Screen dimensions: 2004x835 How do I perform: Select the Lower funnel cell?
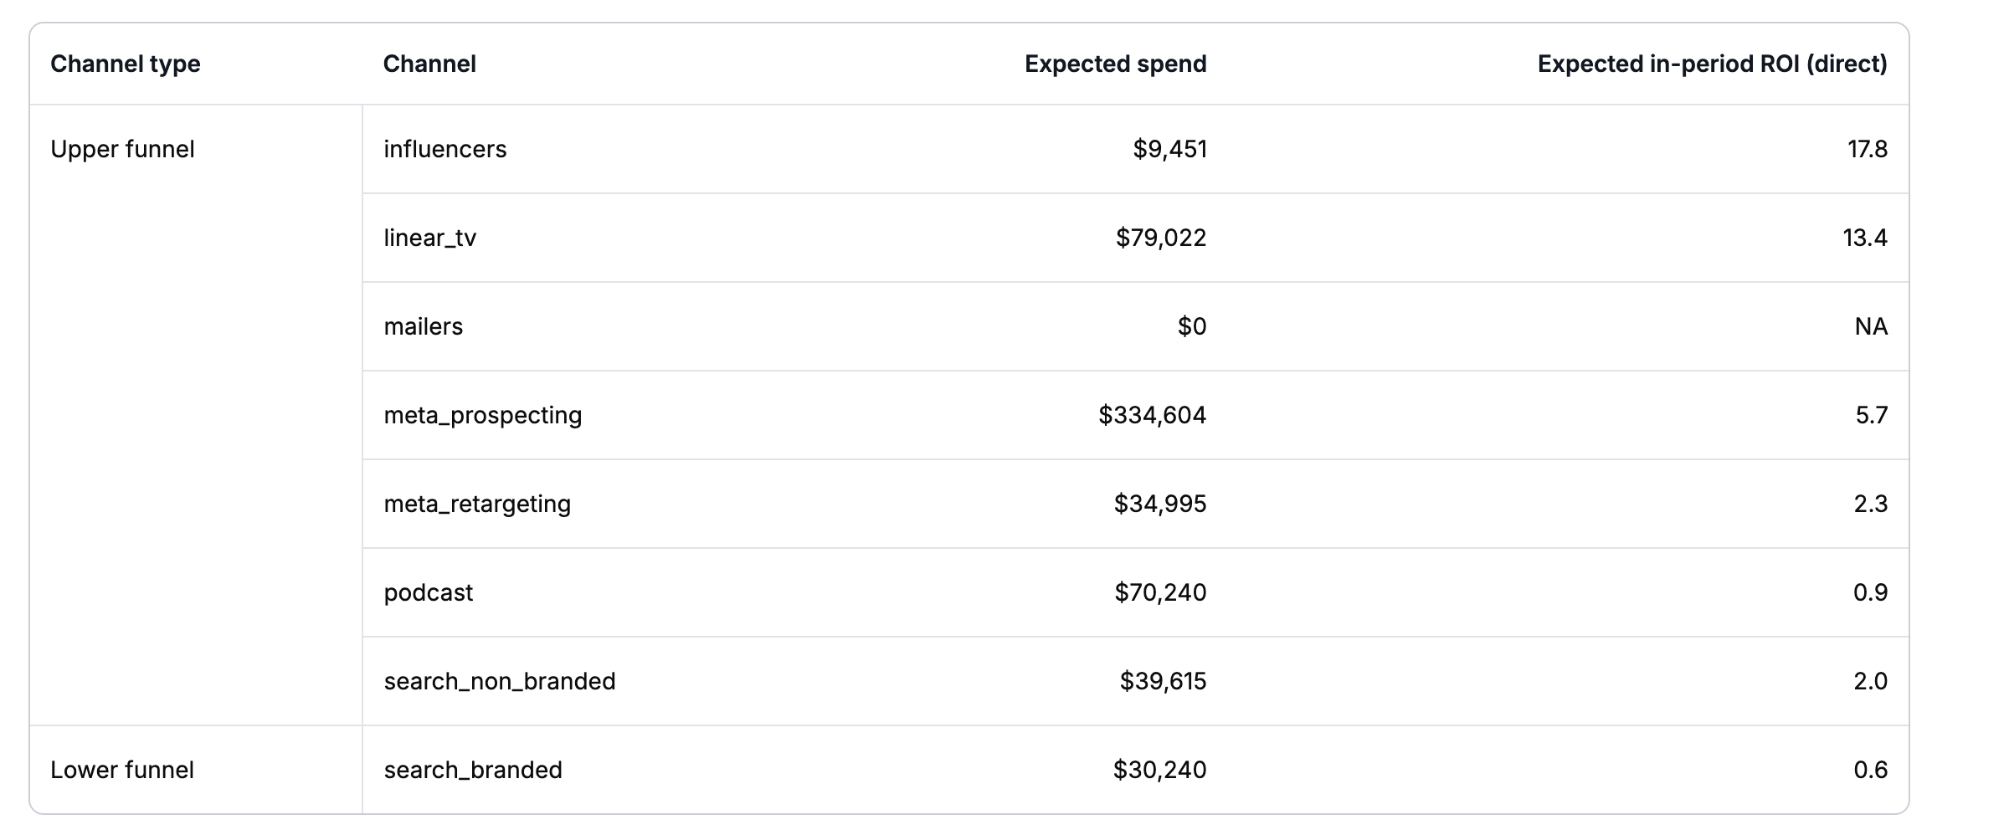[x=122, y=770]
